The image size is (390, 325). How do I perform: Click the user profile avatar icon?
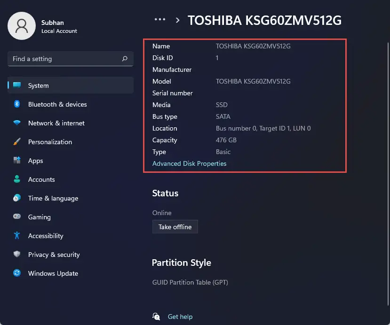(22, 26)
